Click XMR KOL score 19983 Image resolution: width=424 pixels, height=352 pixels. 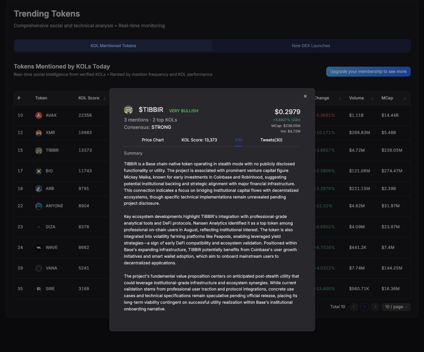[85, 133]
